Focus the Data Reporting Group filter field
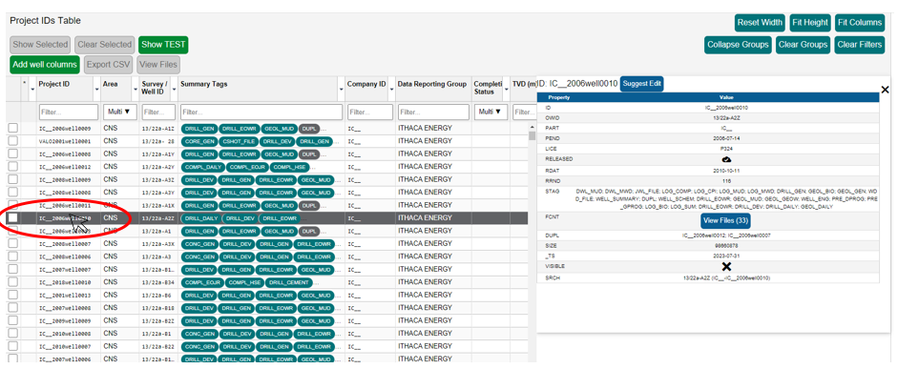Screen dimensions: 898x369 coord(433,113)
